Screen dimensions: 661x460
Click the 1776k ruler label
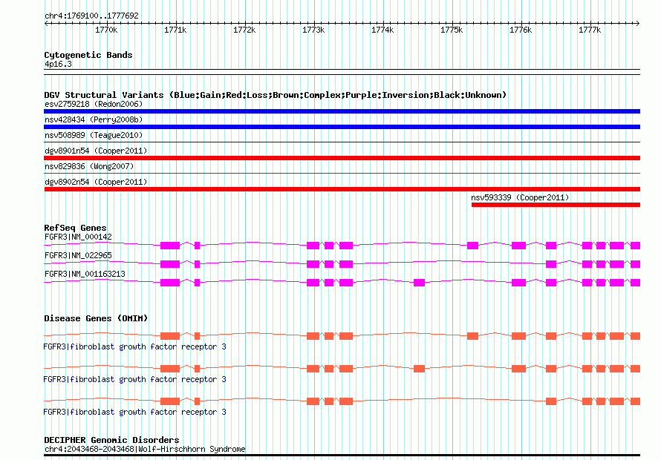[x=521, y=30]
